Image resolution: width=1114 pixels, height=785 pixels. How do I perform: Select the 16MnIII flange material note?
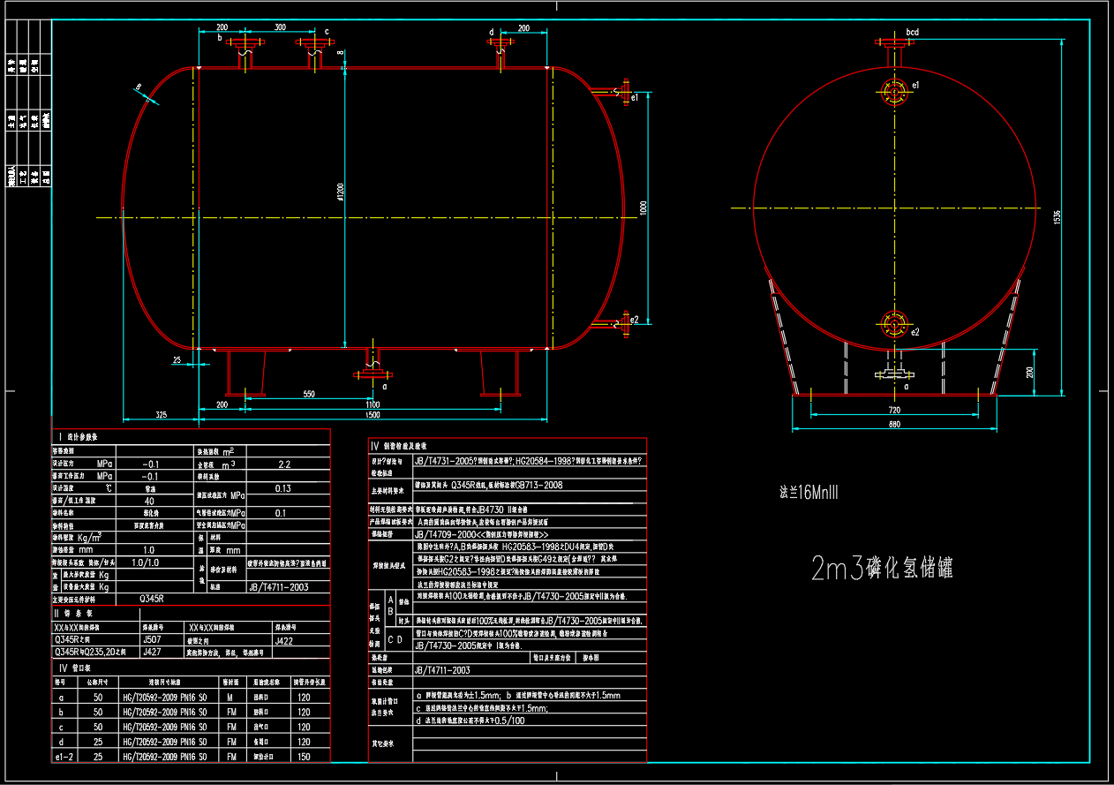pyautogui.click(x=808, y=494)
